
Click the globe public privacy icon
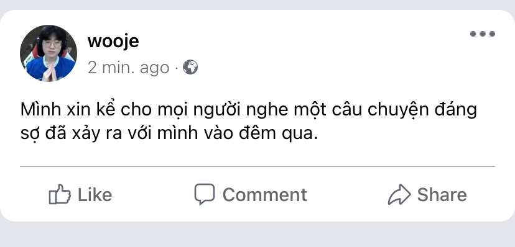pos(190,67)
